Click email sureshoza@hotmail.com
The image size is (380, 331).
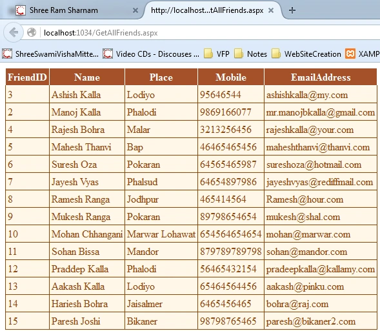point(314,165)
